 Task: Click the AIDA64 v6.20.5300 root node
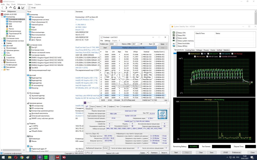(10, 14)
